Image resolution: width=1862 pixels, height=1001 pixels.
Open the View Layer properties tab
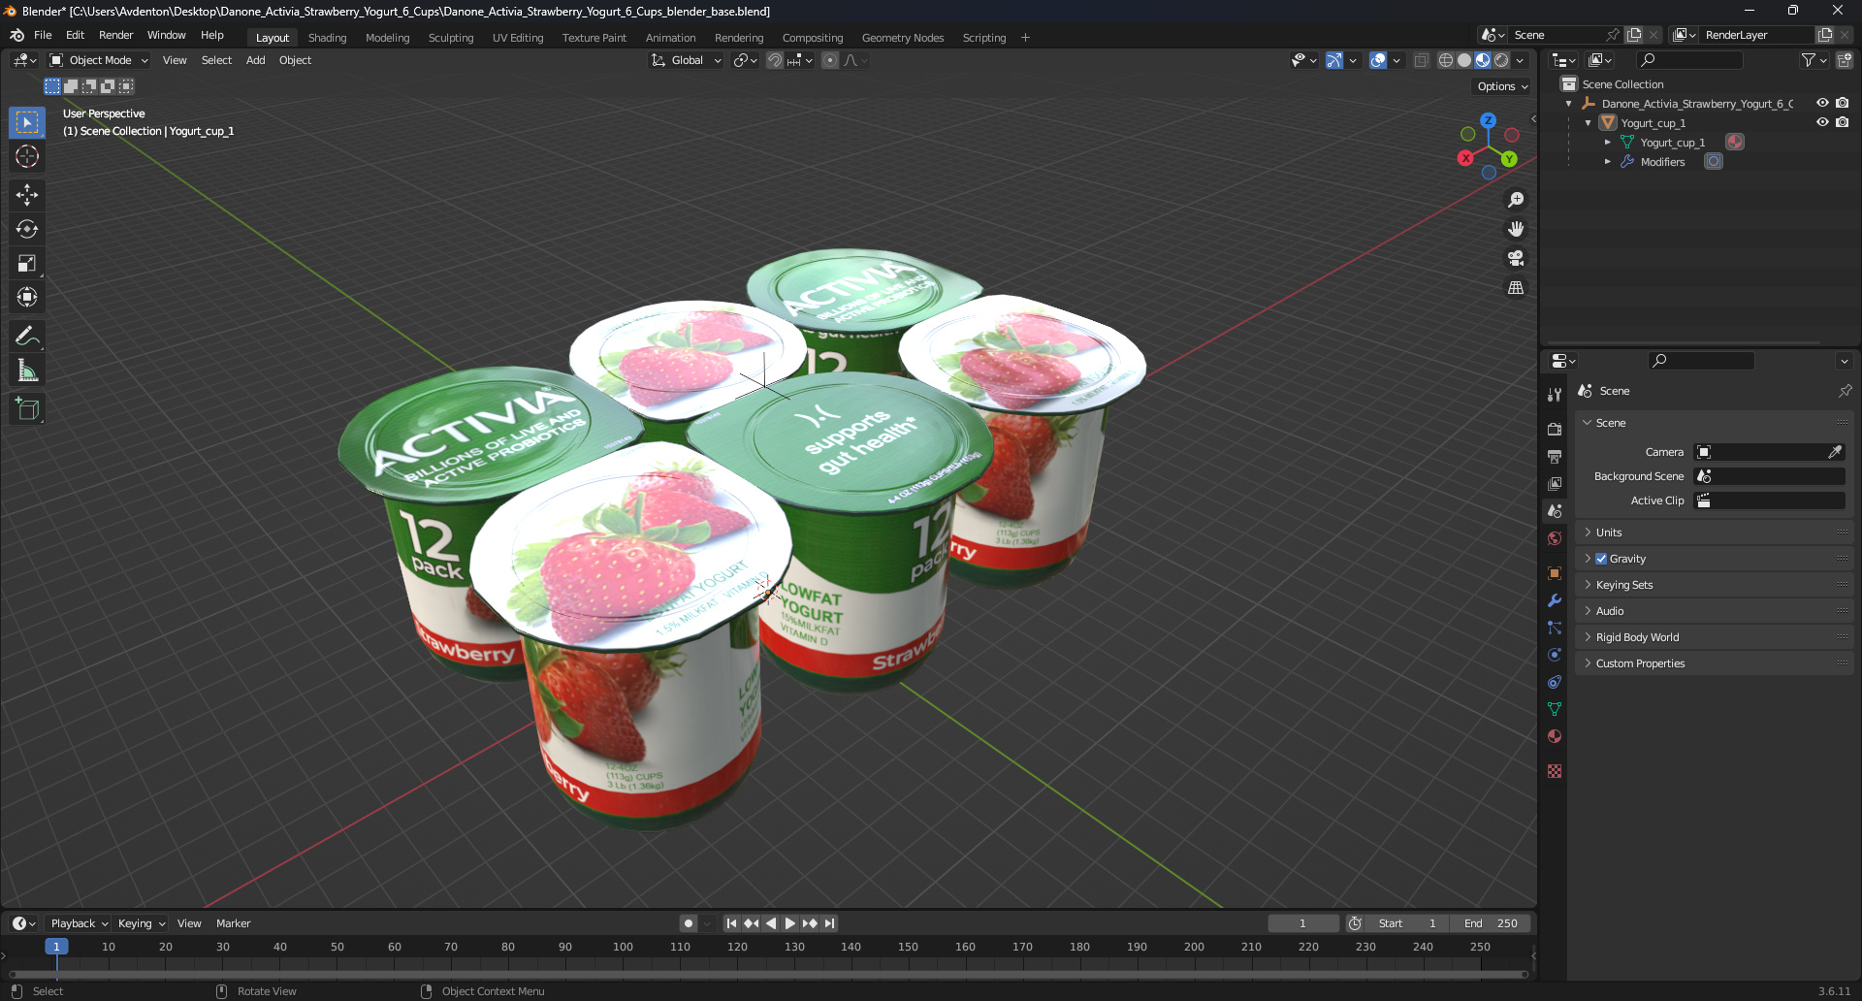pyautogui.click(x=1555, y=483)
